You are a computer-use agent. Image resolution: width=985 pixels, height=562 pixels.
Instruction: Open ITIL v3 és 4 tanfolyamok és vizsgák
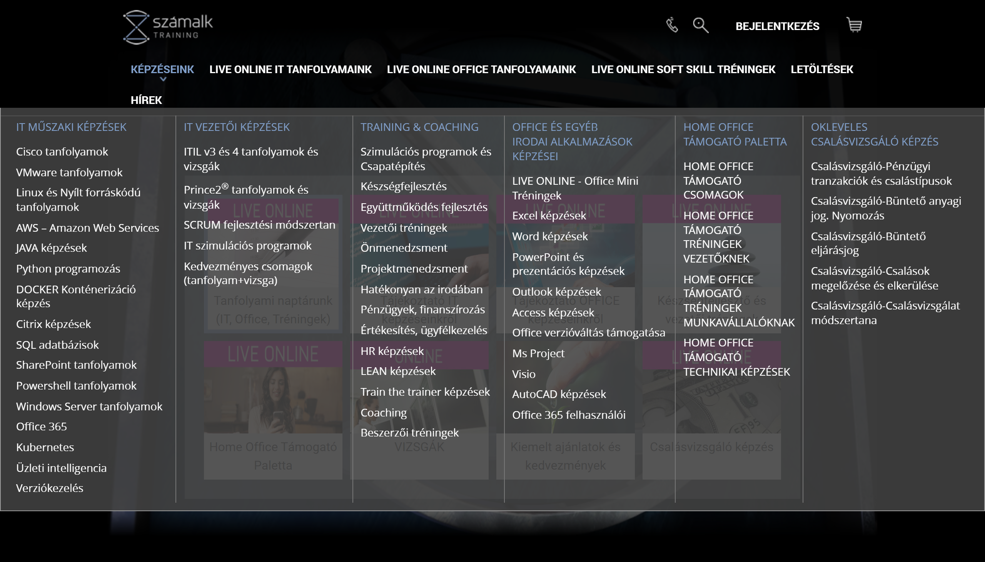[x=251, y=159]
